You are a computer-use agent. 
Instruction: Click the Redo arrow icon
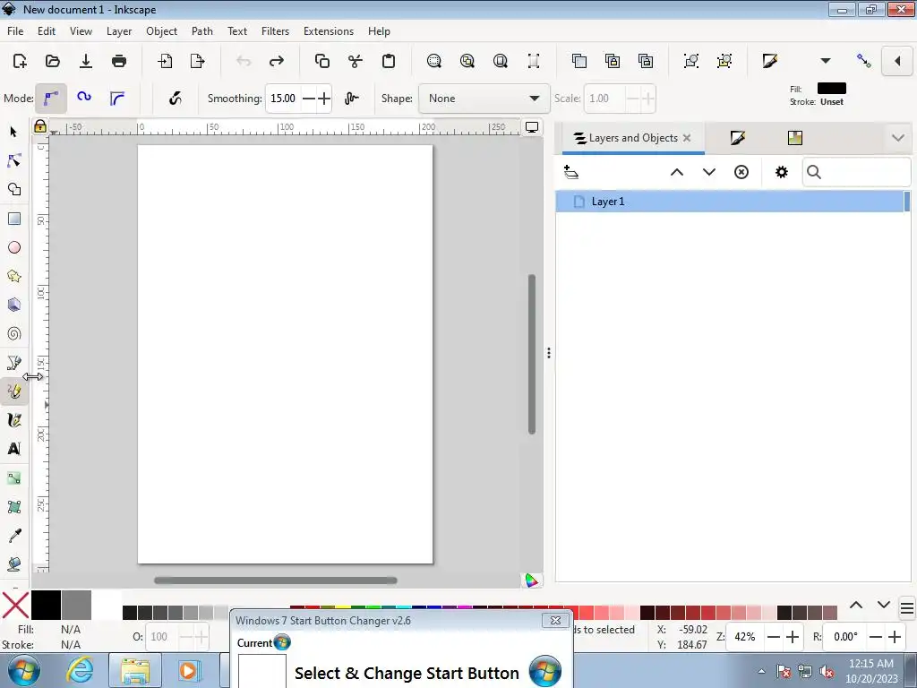277,61
